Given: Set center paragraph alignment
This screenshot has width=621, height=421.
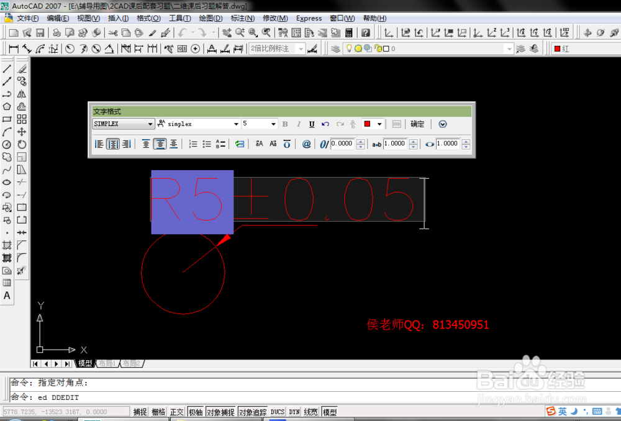Looking at the screenshot, I should (113, 144).
